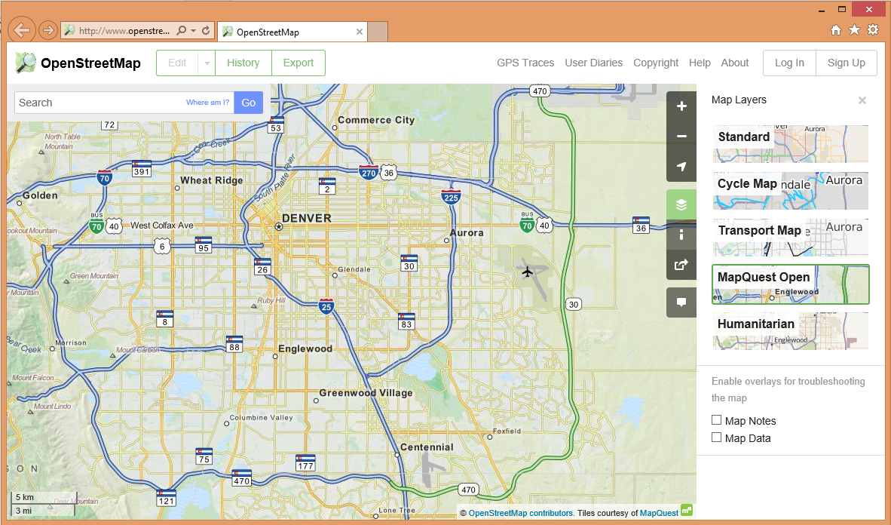Open the History tab
The image size is (891, 525).
[x=243, y=63]
